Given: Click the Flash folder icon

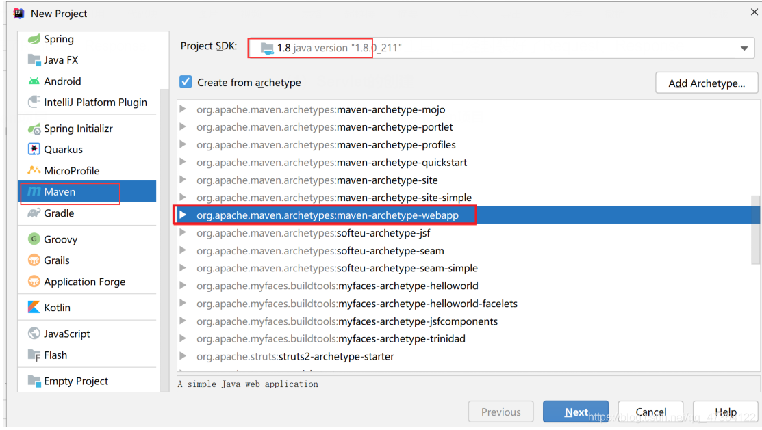Looking at the screenshot, I should pos(34,355).
